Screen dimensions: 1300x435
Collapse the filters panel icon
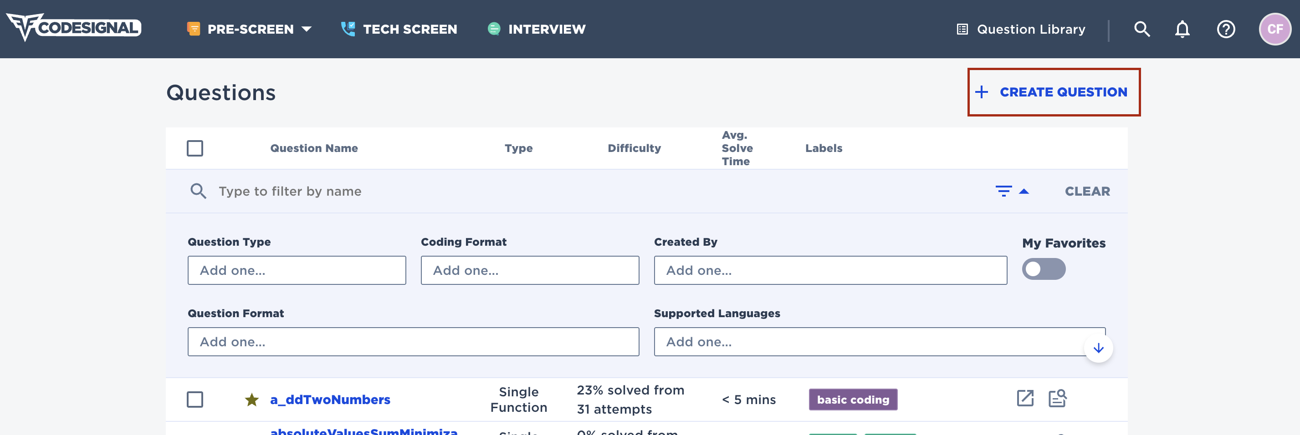[1012, 191]
